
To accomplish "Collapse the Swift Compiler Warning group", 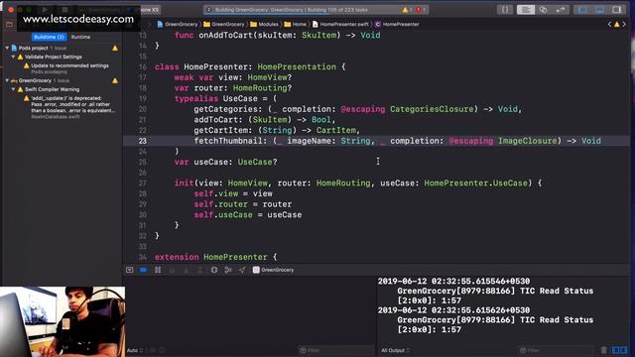I will pos(13,89).
